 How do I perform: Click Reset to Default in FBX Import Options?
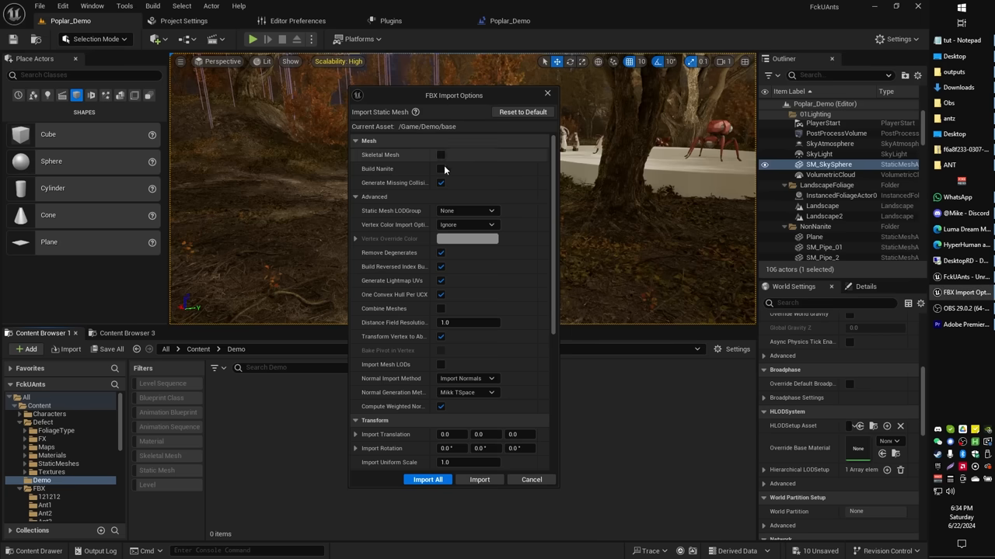point(522,112)
